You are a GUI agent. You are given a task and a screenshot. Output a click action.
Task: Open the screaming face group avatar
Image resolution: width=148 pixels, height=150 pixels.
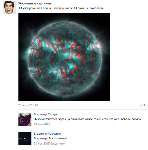(9, 8)
